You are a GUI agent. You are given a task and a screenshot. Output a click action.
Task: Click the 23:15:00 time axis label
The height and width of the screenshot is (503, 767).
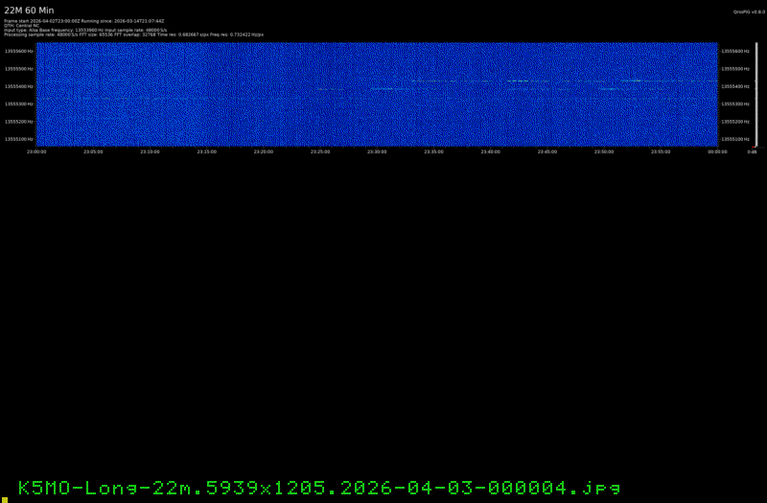coord(206,151)
